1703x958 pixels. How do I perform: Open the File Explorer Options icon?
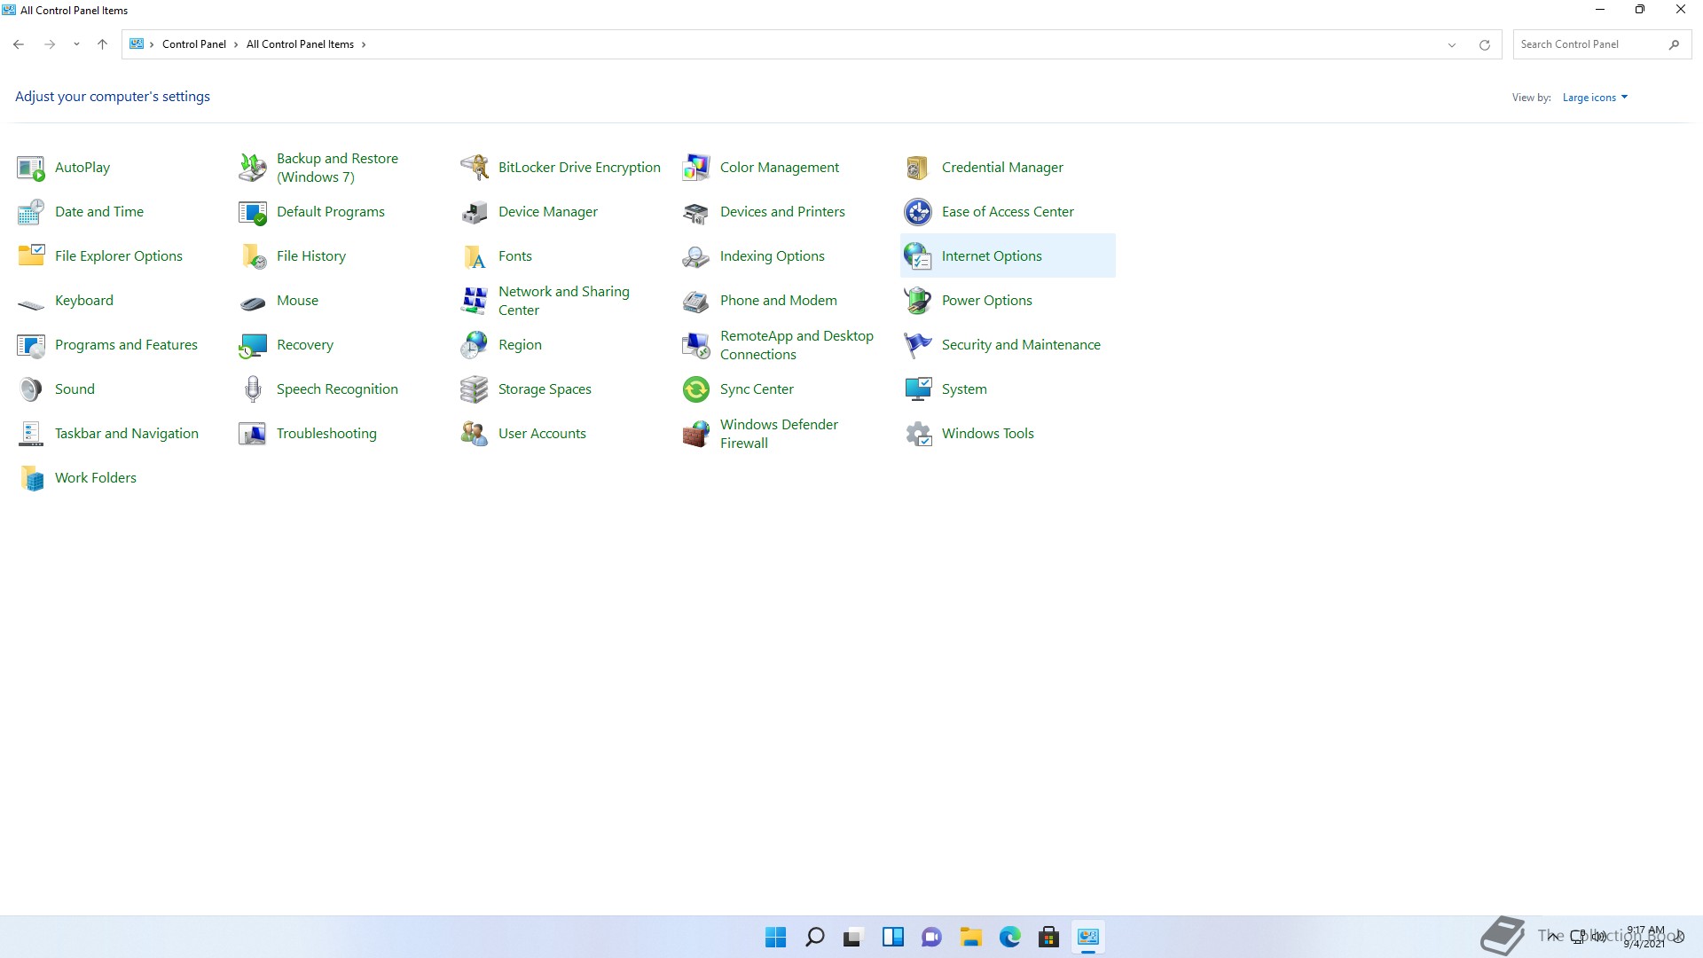point(31,256)
